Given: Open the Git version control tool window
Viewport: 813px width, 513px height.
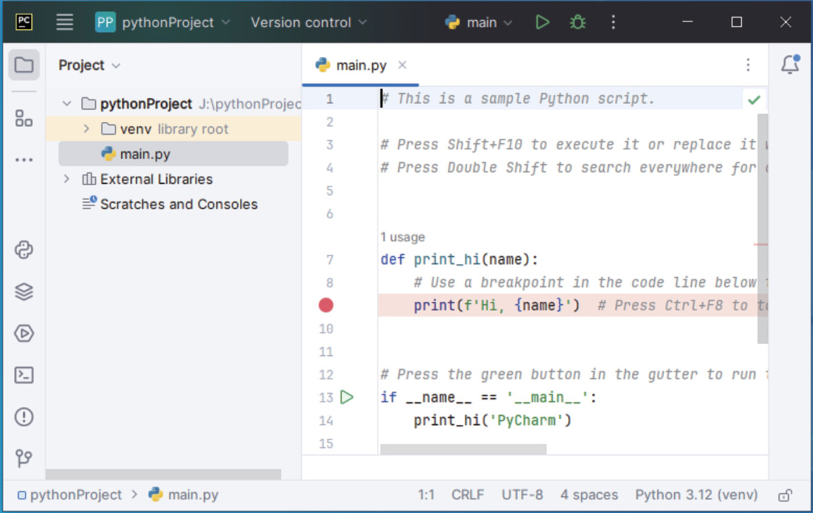Looking at the screenshot, I should point(24,458).
